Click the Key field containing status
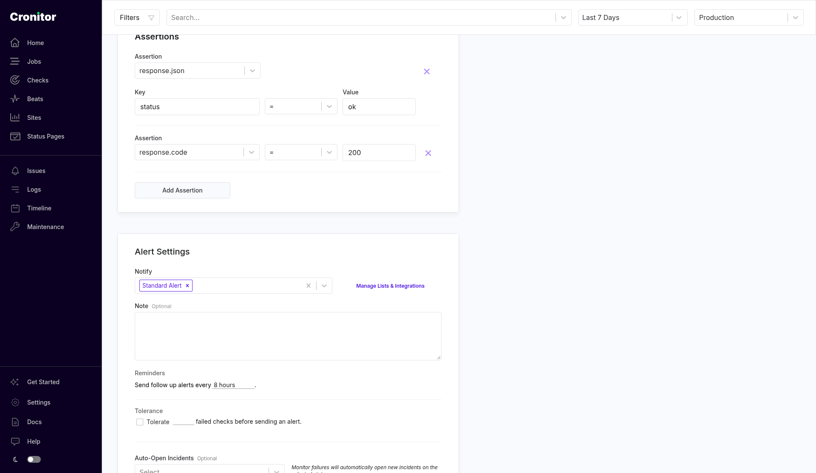The image size is (816, 473). pyautogui.click(x=197, y=107)
